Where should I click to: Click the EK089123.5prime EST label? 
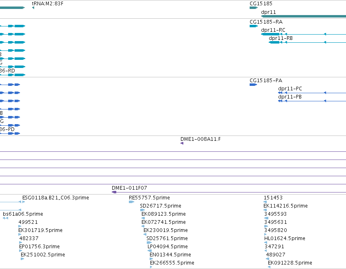[163, 214]
